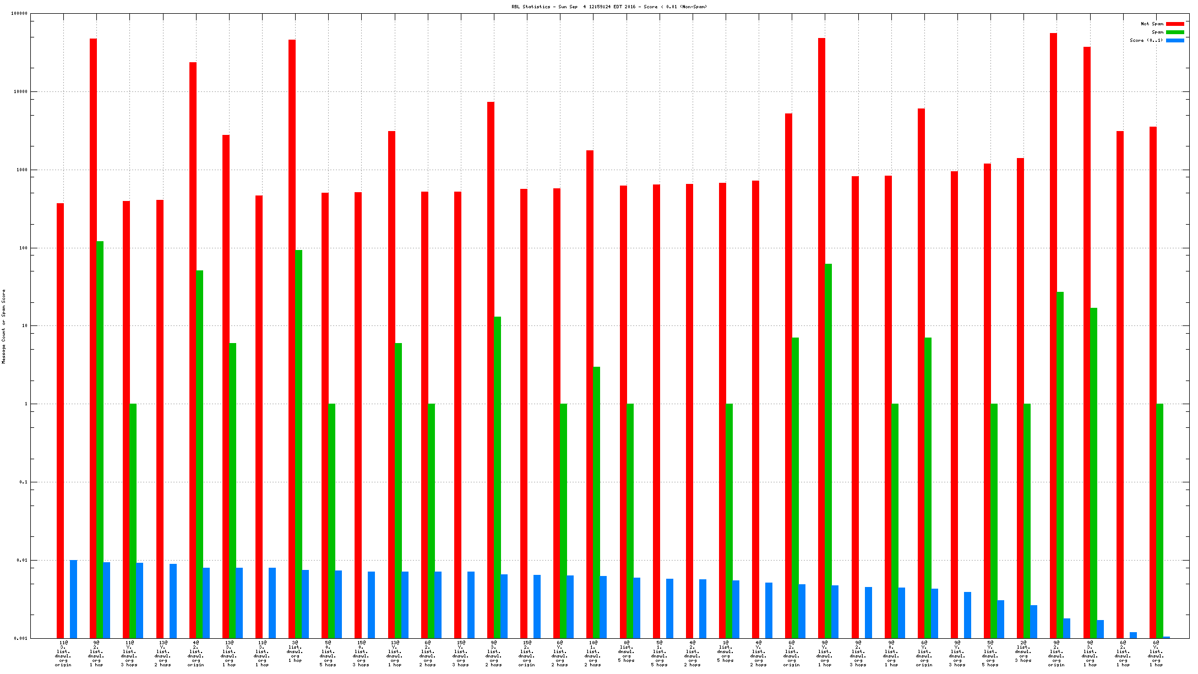The height and width of the screenshot is (674, 1198).
Task: Click the green Spam legend swatch
Action: click(x=1175, y=32)
